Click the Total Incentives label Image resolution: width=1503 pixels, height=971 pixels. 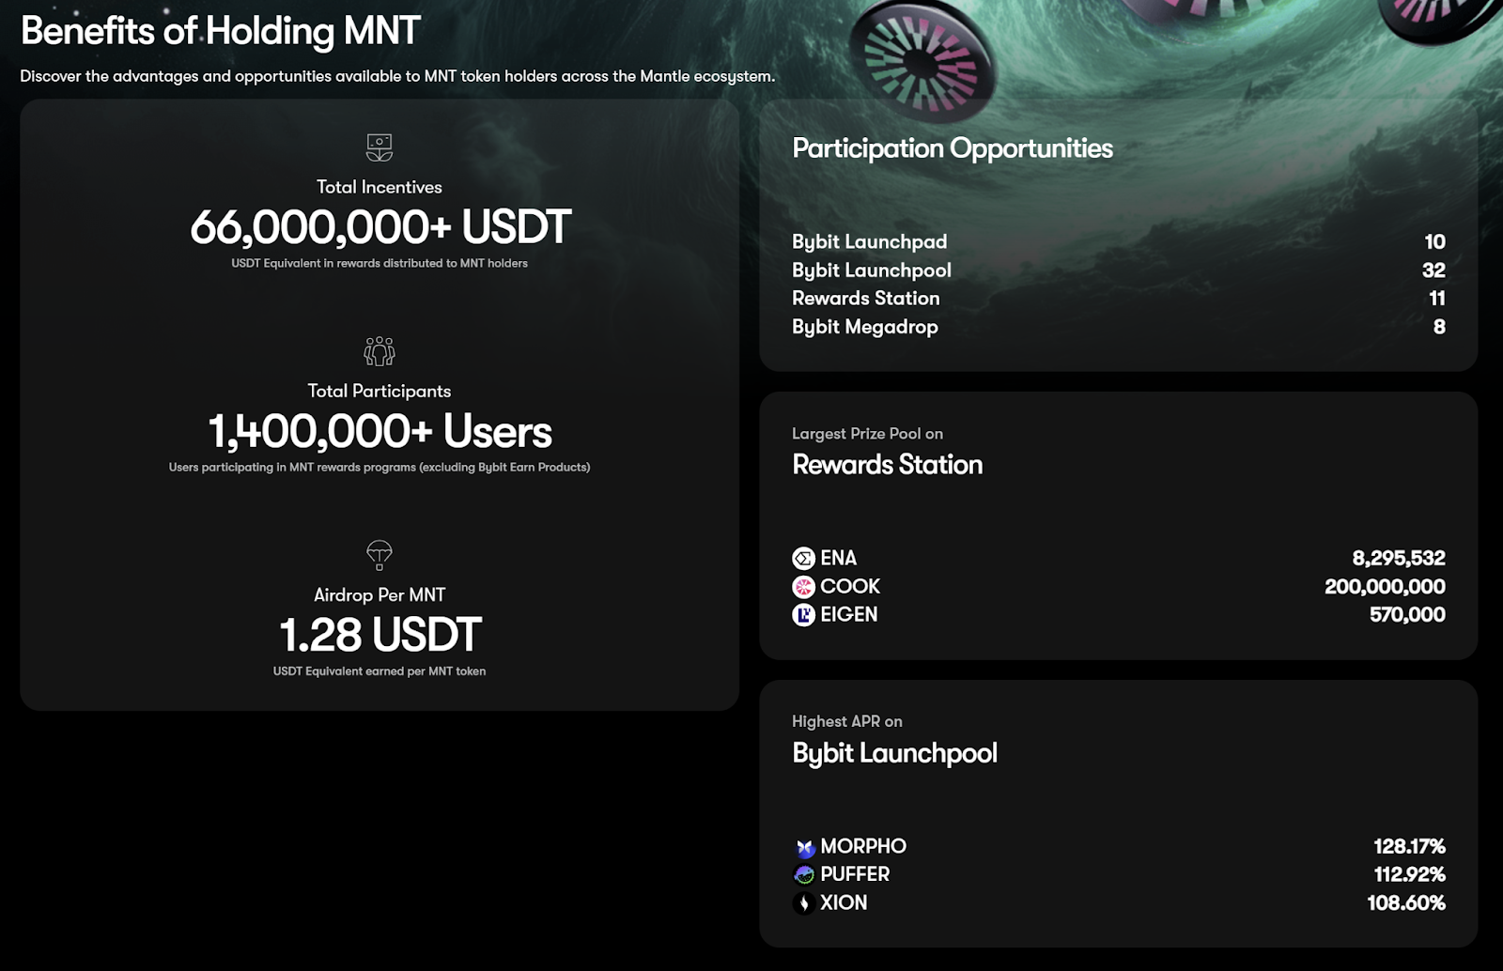pos(380,187)
